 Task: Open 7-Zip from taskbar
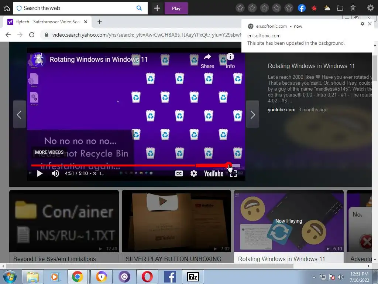pos(193,277)
